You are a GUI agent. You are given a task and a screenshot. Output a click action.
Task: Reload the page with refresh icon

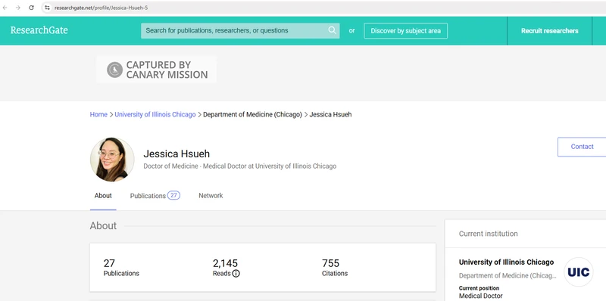click(31, 8)
